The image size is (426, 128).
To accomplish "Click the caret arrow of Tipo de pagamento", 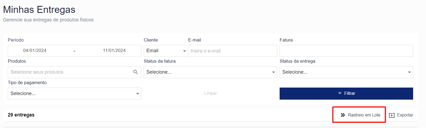I will [138, 94].
